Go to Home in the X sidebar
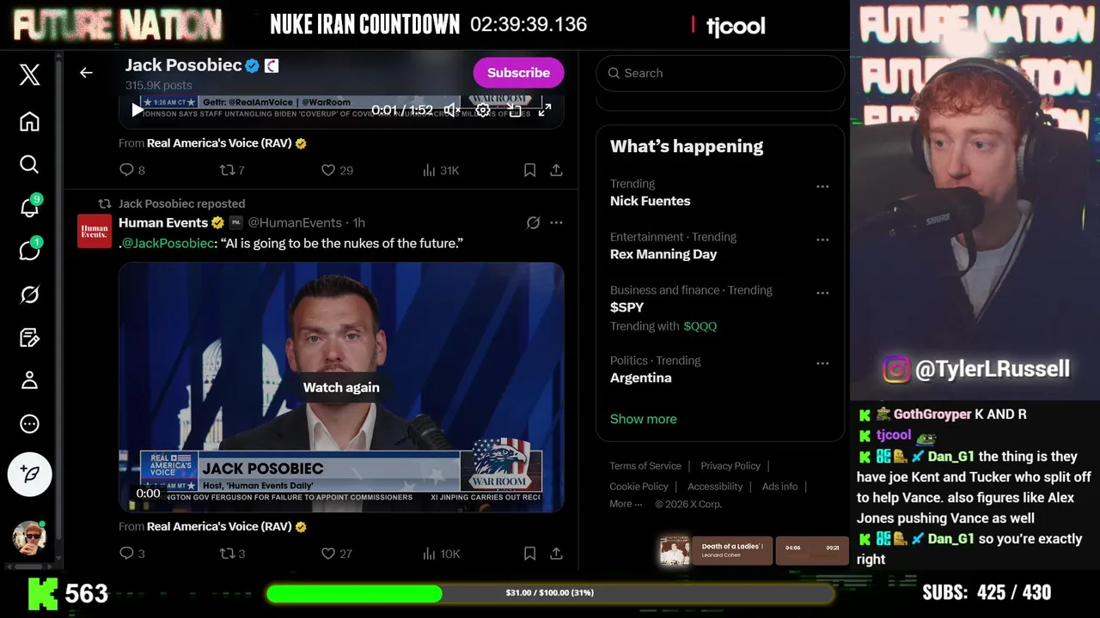The width and height of the screenshot is (1100, 618). pos(29,121)
